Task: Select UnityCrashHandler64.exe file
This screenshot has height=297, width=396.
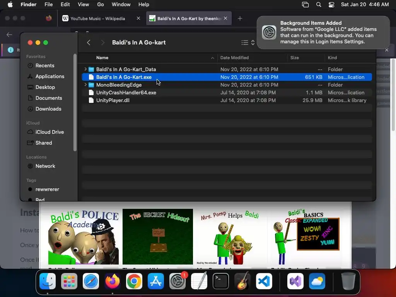Action: [227, 93]
